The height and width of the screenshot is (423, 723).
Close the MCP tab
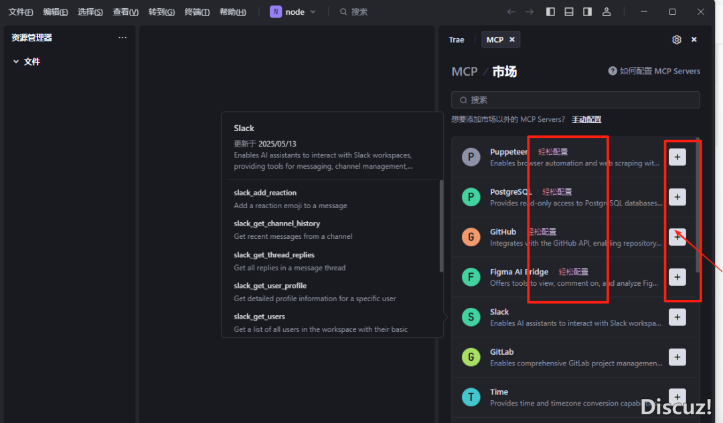click(512, 39)
